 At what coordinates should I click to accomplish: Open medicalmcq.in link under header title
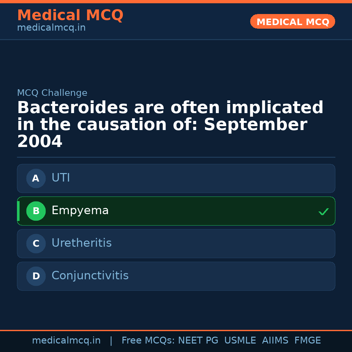pyautogui.click(x=51, y=28)
